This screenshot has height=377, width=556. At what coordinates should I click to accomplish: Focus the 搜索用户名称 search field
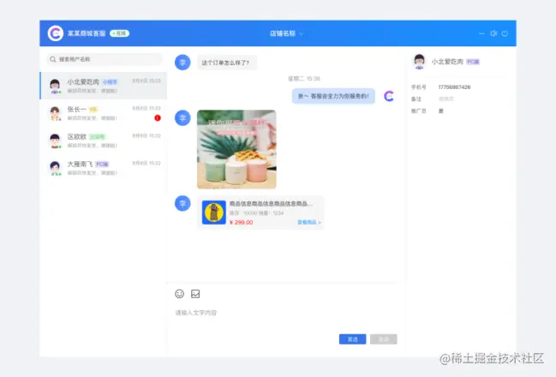pos(105,59)
